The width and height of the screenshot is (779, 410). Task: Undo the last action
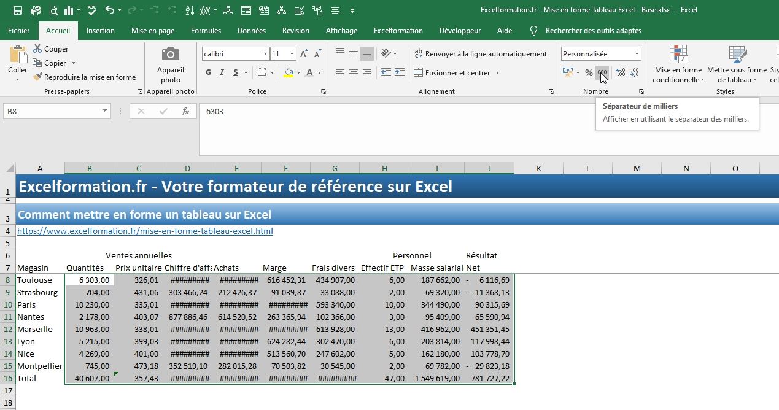pos(109,10)
